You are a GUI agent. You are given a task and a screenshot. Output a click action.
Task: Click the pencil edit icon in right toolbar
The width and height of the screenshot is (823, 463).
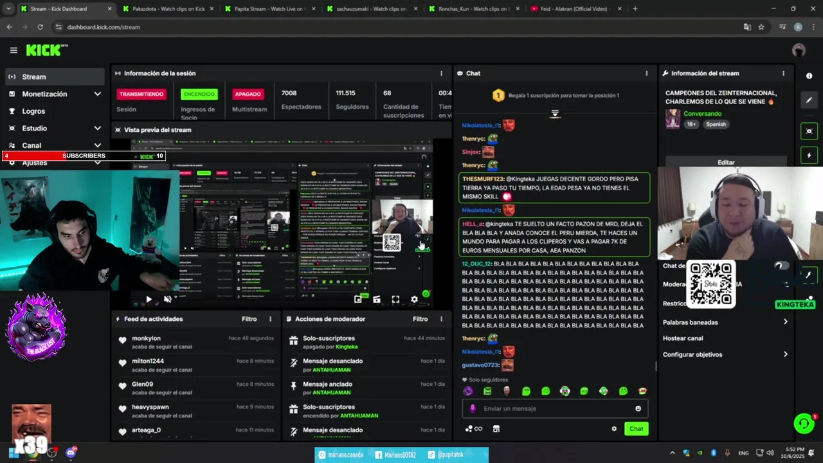809,100
